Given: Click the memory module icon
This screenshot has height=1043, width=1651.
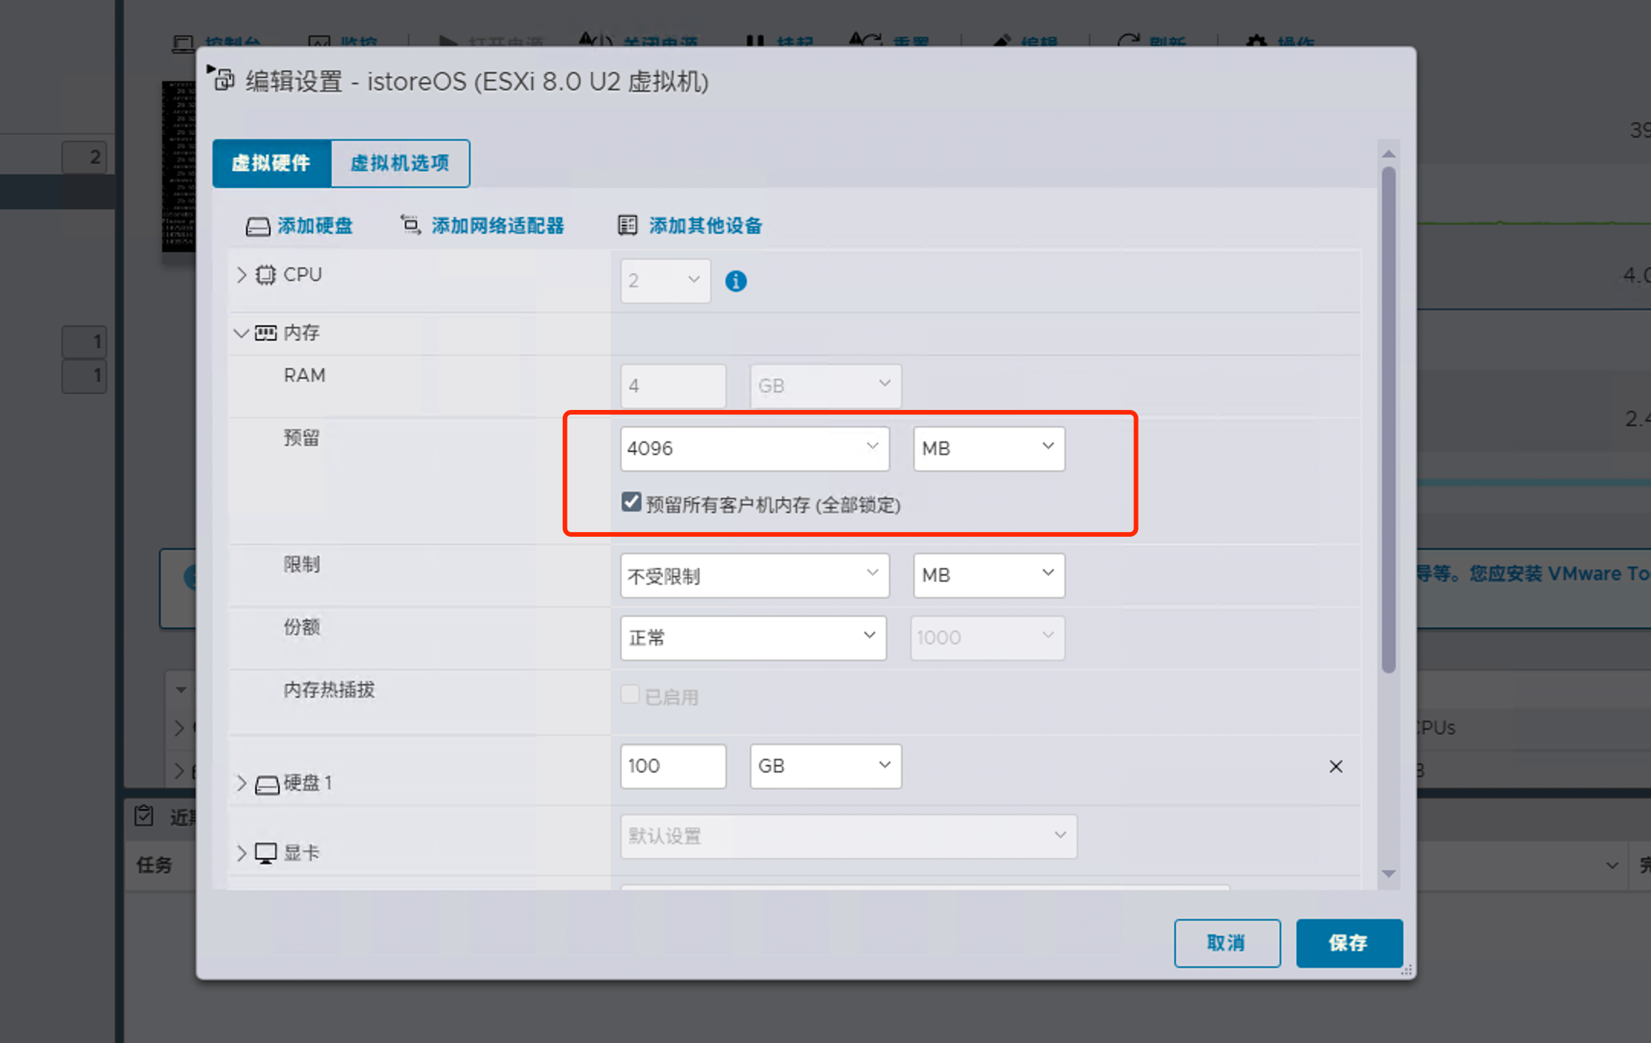Looking at the screenshot, I should click(x=266, y=333).
